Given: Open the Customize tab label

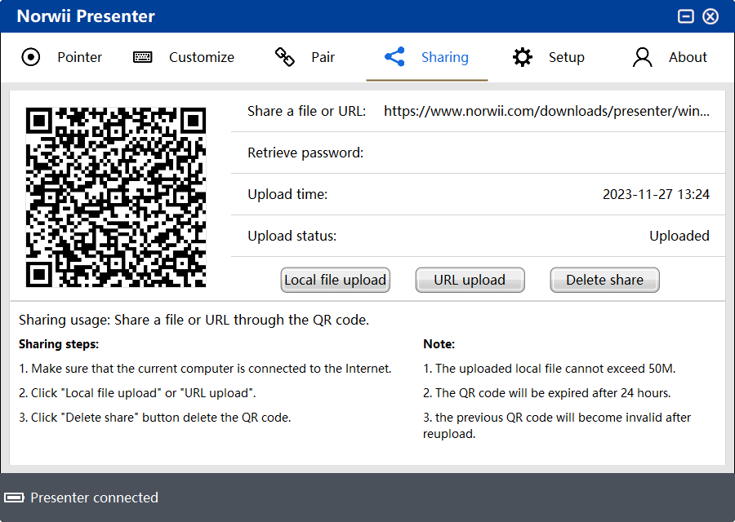Looking at the screenshot, I should [x=201, y=57].
